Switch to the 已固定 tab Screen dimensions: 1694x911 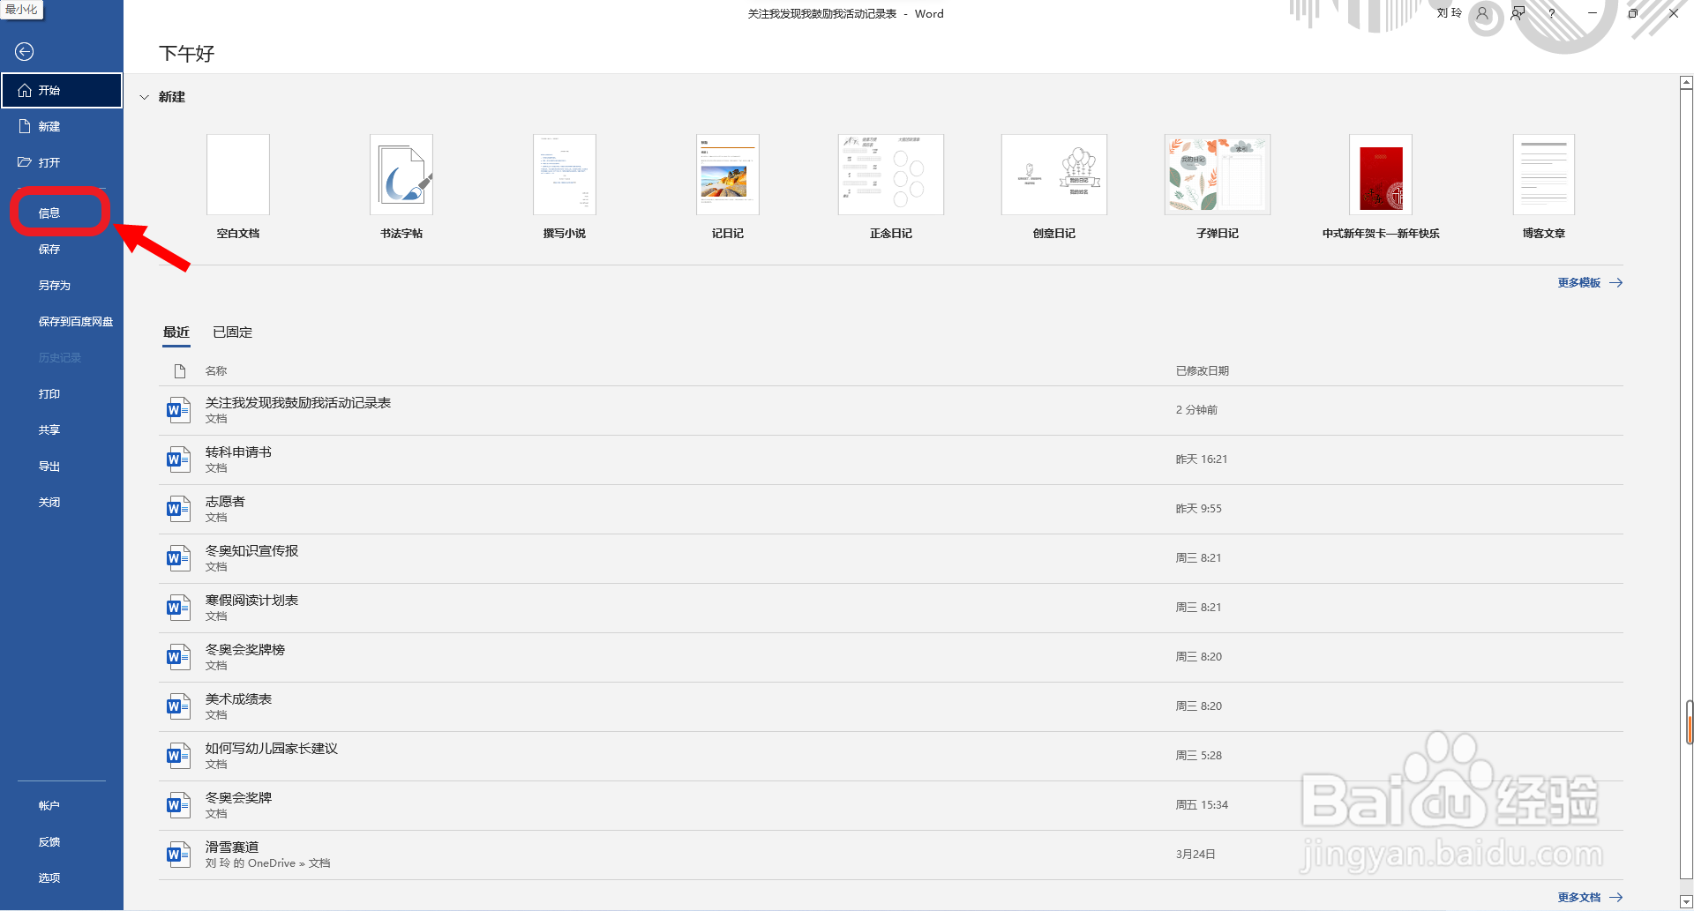tap(233, 332)
